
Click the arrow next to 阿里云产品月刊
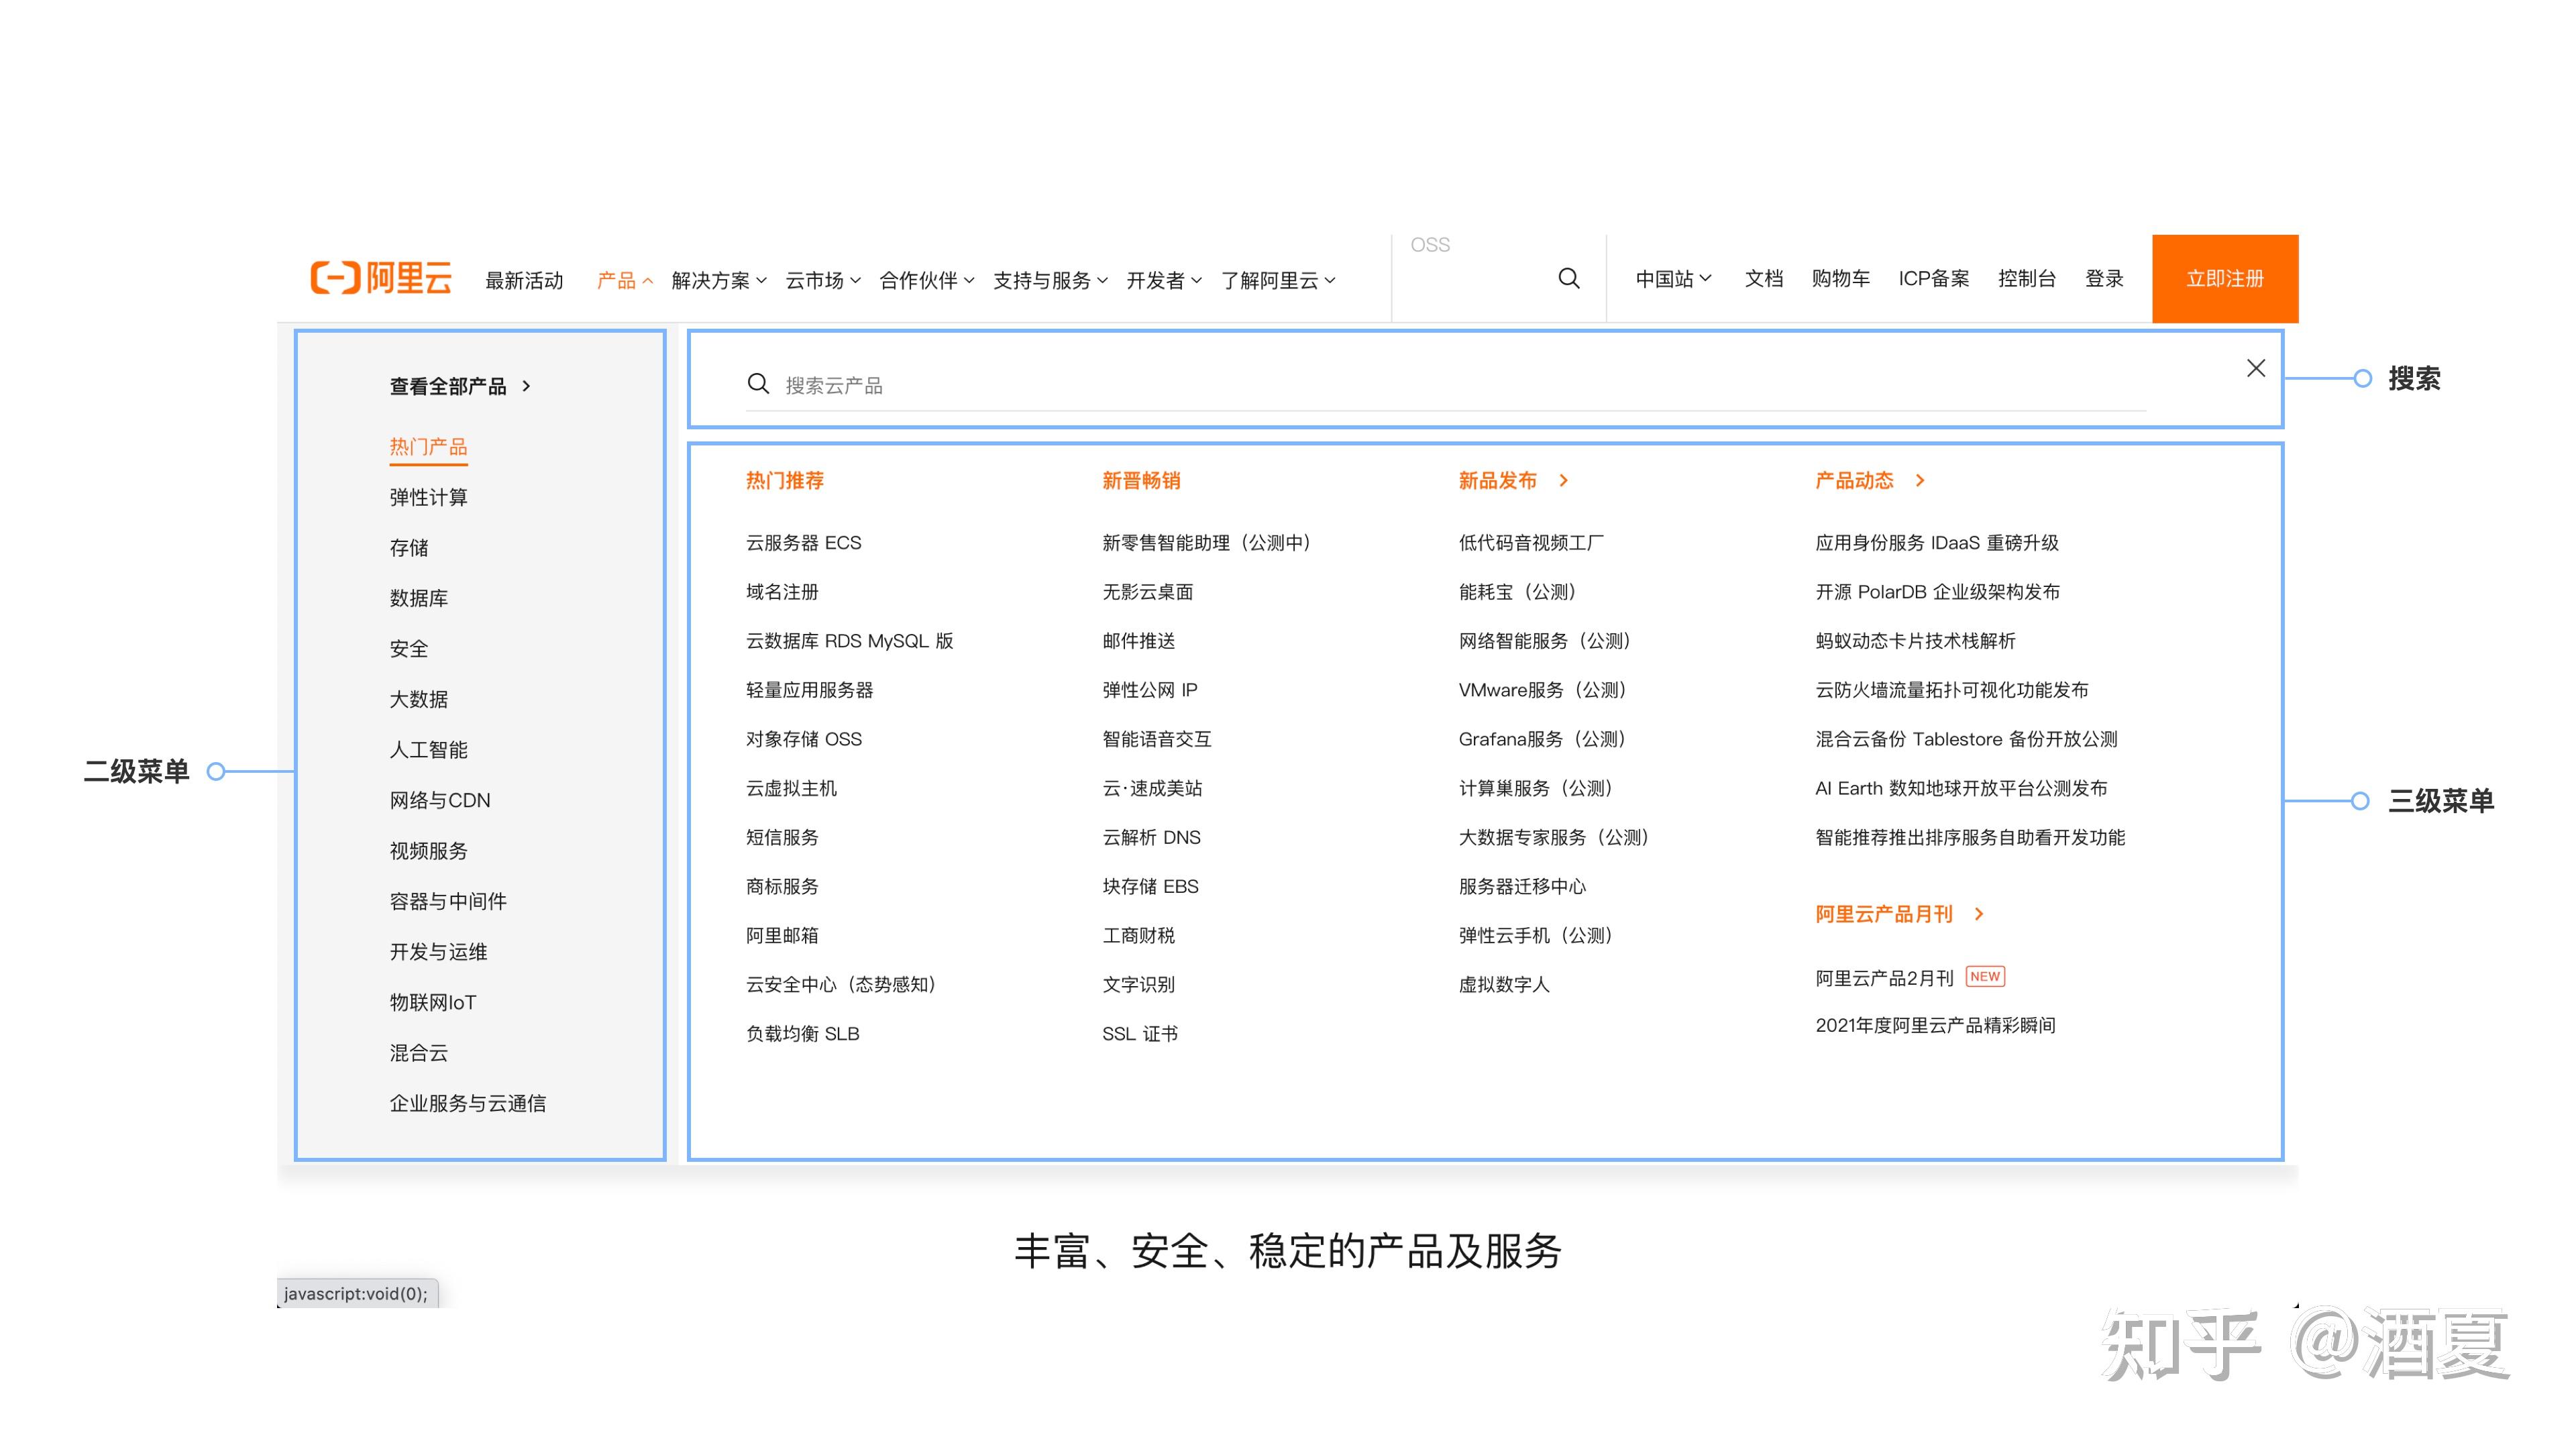(1979, 914)
